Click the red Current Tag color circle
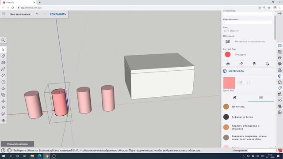The height and width of the screenshot is (159, 283). point(228,54)
